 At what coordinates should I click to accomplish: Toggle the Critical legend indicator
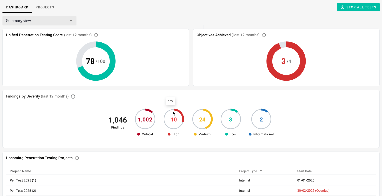(138, 134)
